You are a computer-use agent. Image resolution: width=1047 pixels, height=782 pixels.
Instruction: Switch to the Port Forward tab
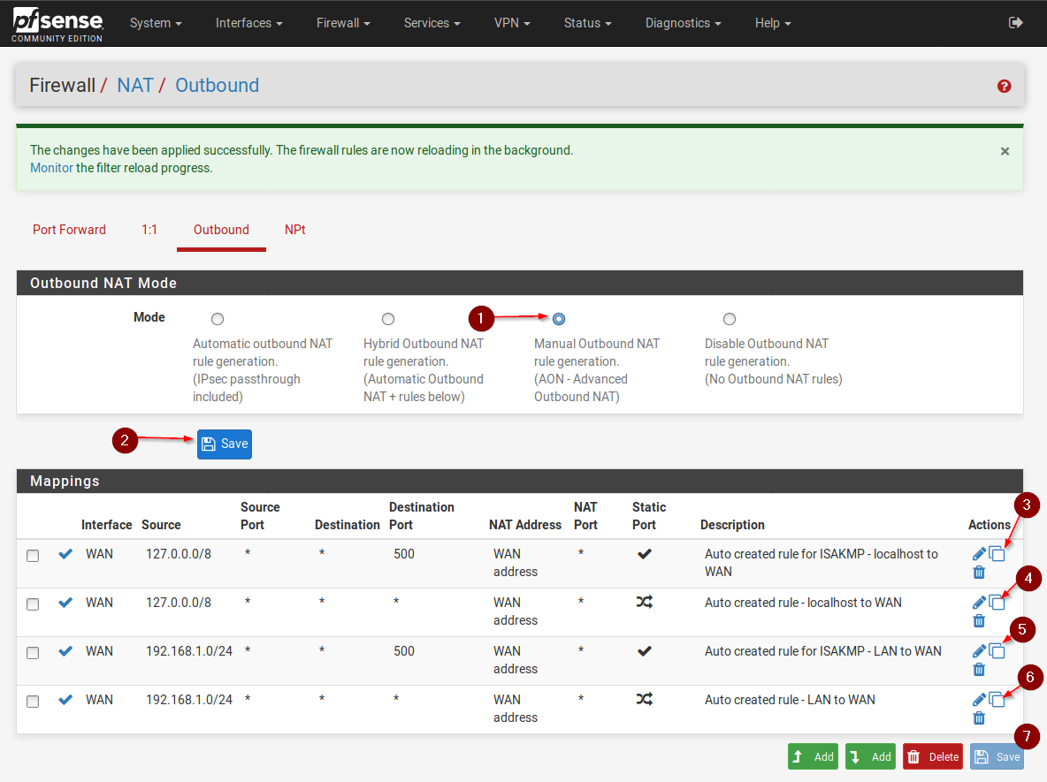[69, 230]
